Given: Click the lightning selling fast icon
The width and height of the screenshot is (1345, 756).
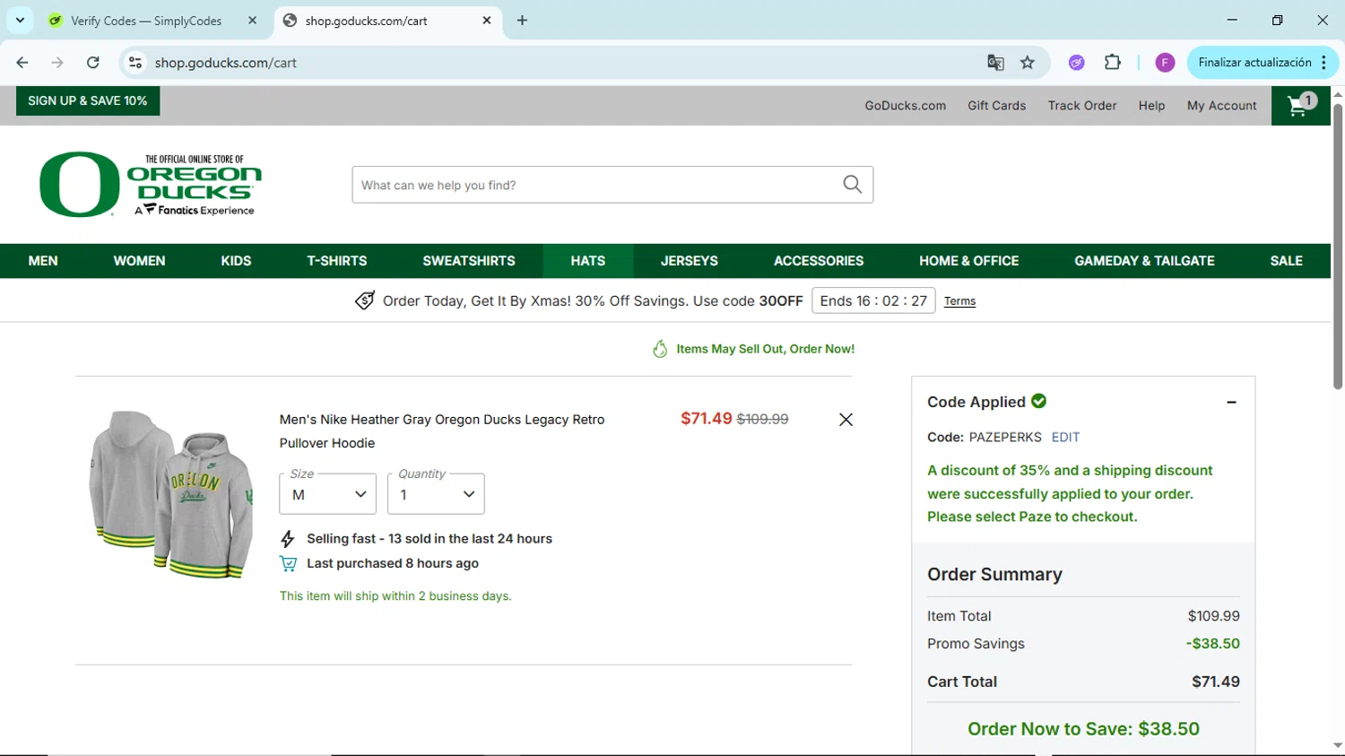Looking at the screenshot, I should [288, 539].
